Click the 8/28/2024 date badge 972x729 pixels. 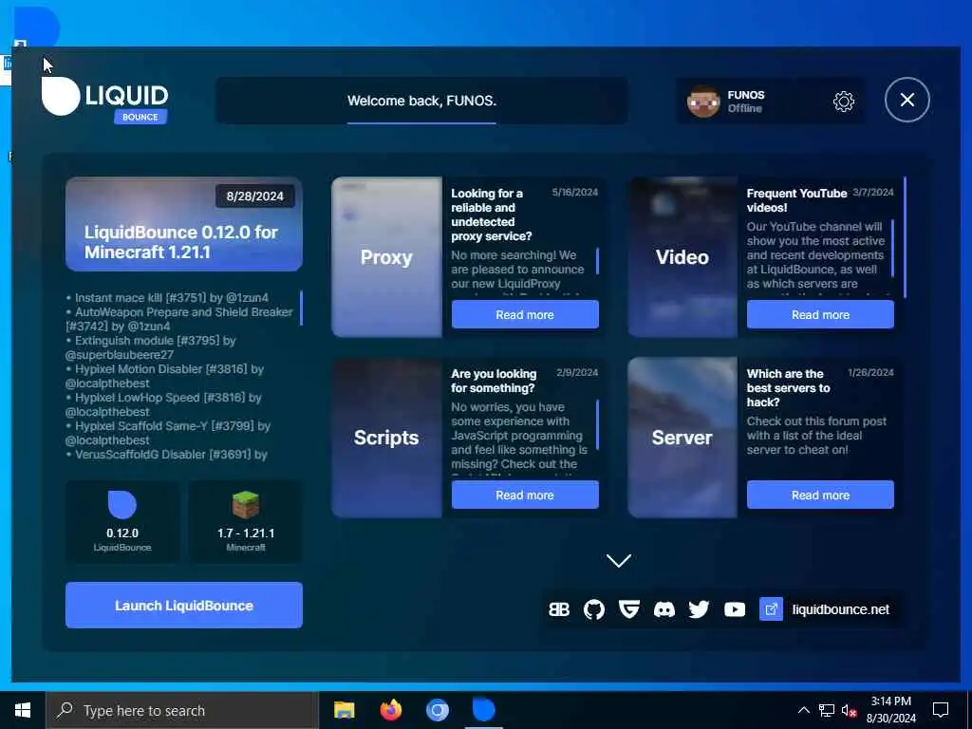[254, 196]
